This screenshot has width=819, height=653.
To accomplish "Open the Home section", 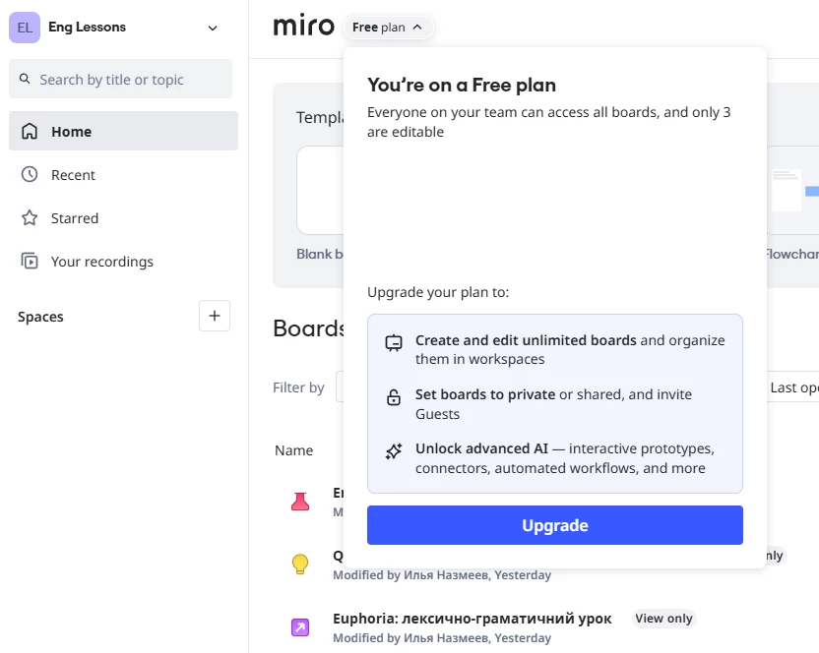I will (x=123, y=131).
